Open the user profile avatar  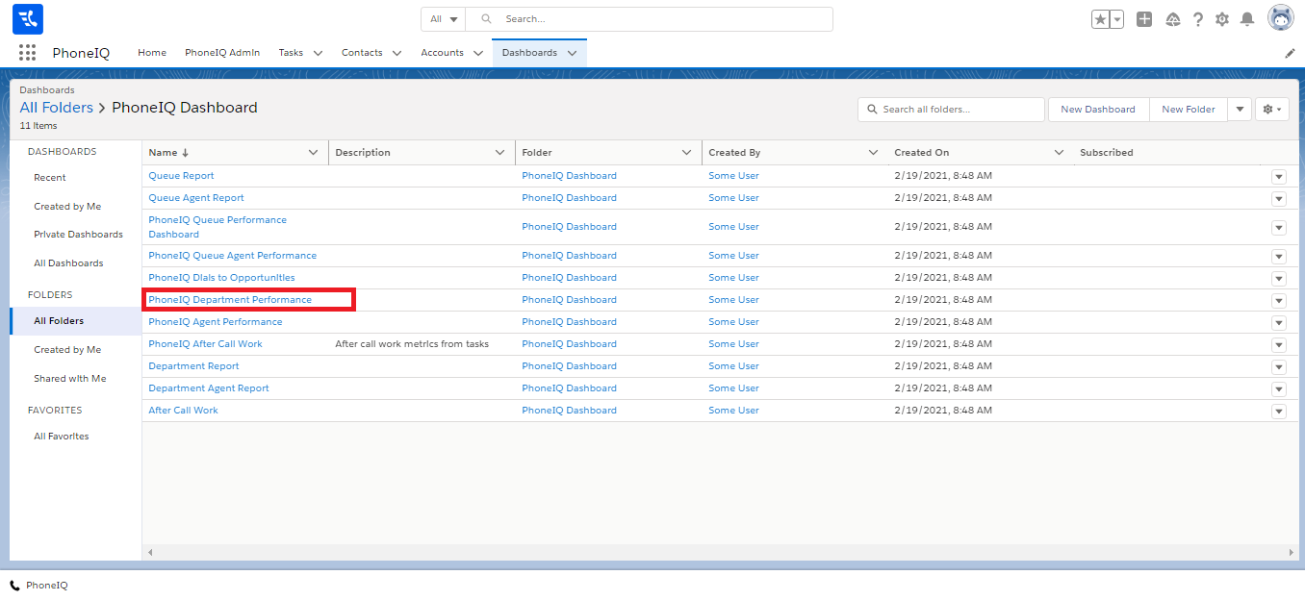[x=1281, y=18]
